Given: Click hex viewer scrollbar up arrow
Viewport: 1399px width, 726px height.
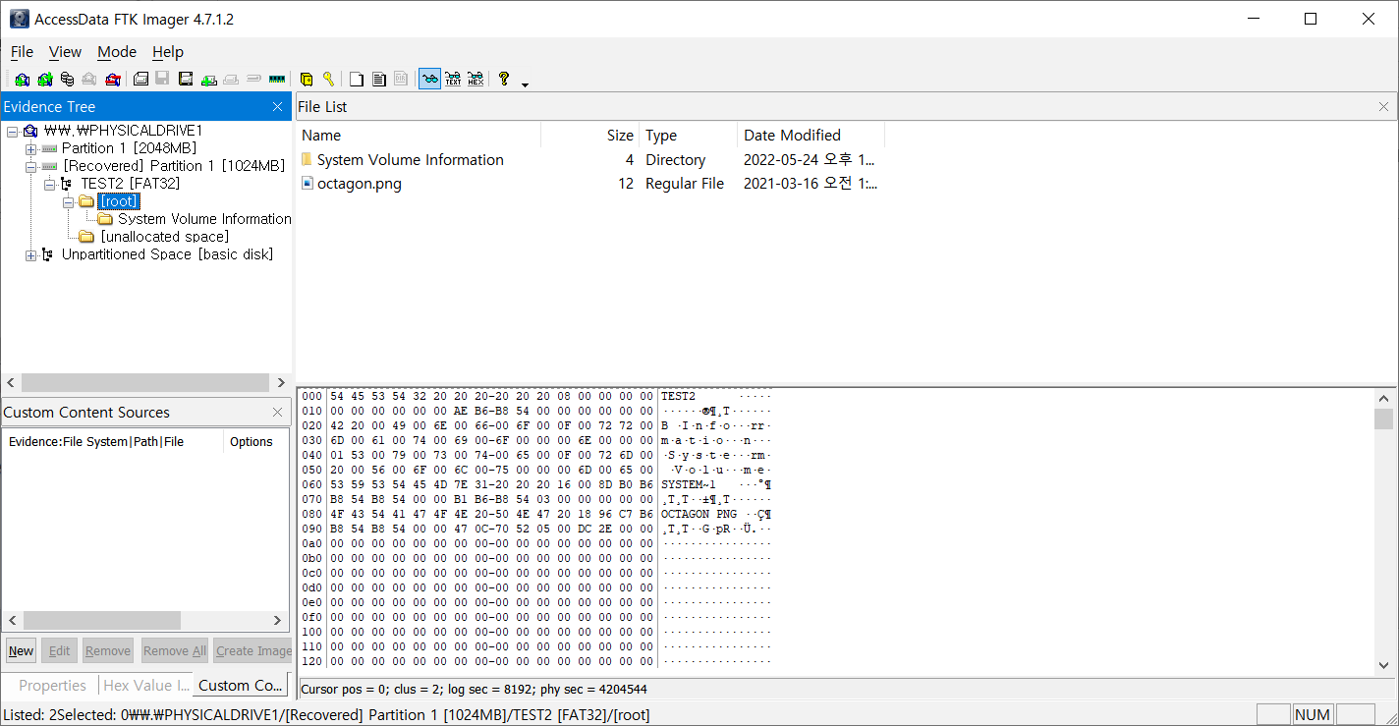Looking at the screenshot, I should (x=1383, y=398).
